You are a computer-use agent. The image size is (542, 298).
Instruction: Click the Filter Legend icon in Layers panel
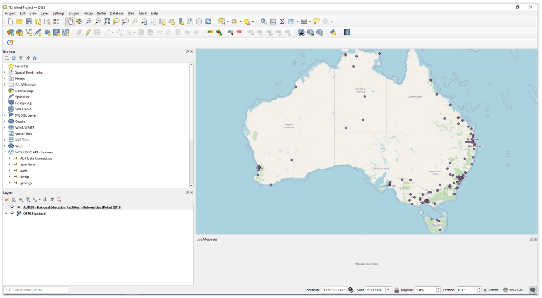[x=28, y=200]
